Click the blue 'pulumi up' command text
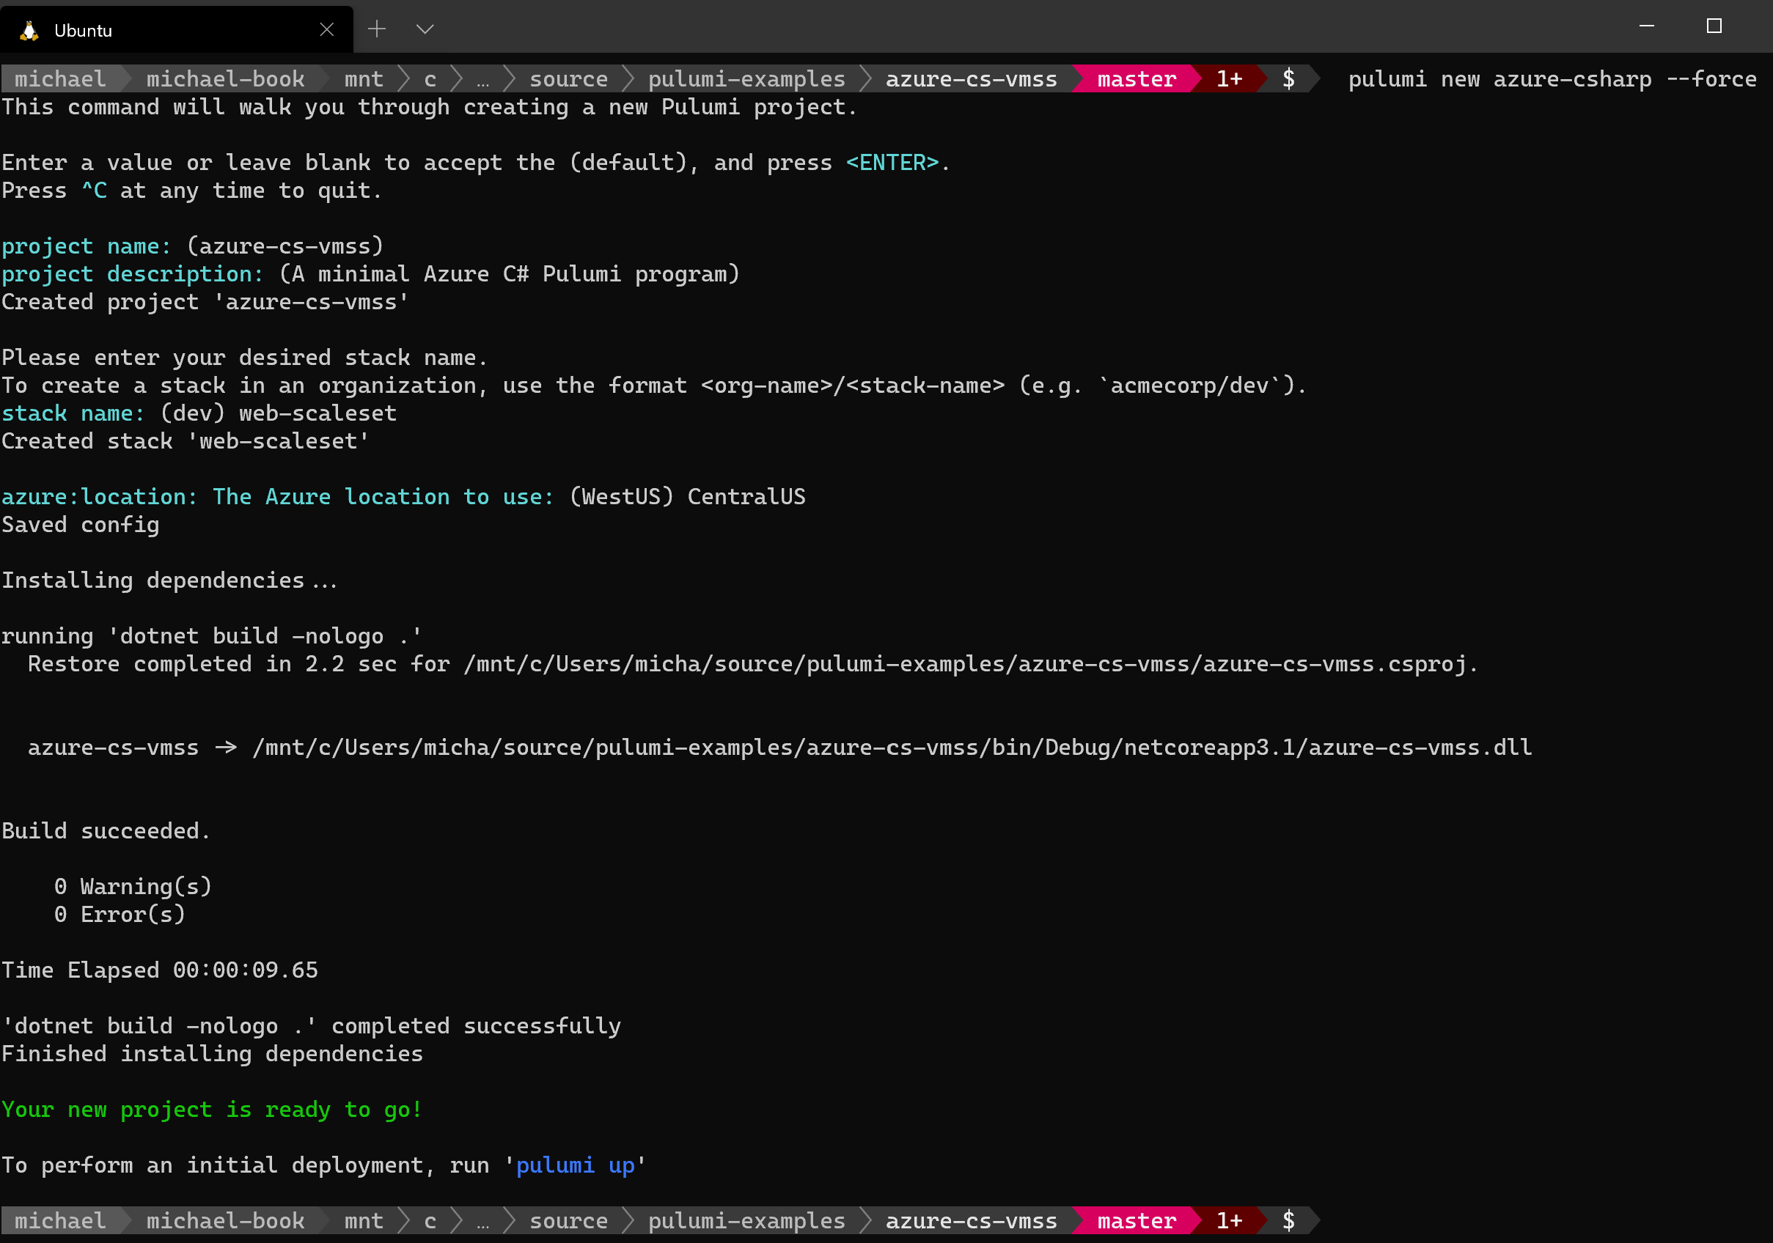Screen dimensions: 1773x1243 576,1165
